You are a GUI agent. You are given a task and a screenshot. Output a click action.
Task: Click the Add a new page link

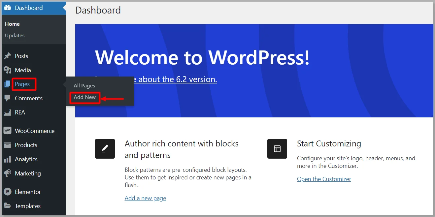[x=145, y=198]
